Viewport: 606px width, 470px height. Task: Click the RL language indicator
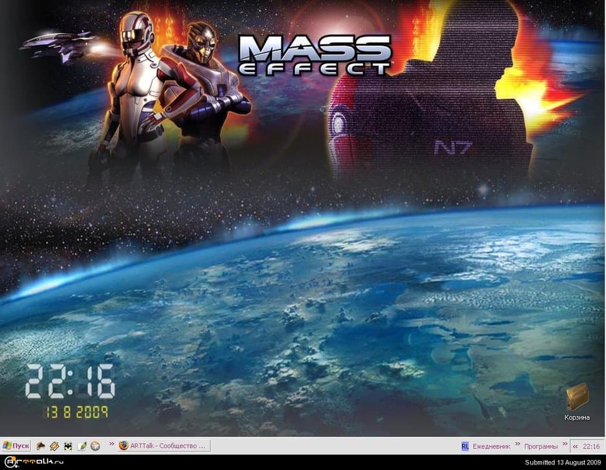tap(464, 446)
